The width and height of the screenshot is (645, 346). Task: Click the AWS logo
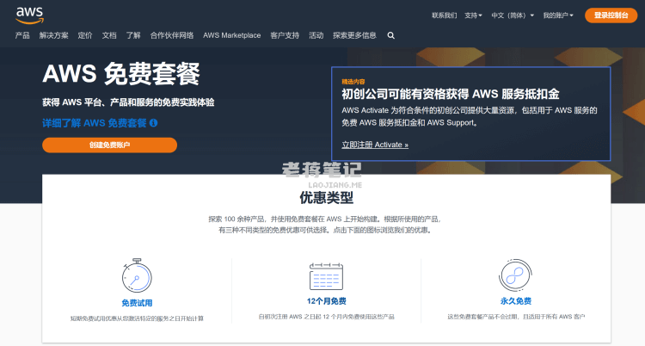point(27,14)
